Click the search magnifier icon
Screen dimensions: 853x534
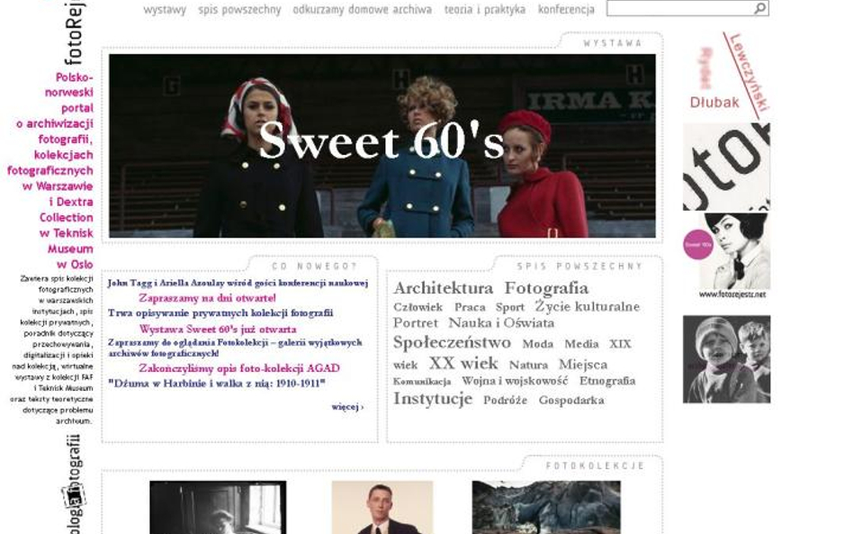(x=760, y=8)
